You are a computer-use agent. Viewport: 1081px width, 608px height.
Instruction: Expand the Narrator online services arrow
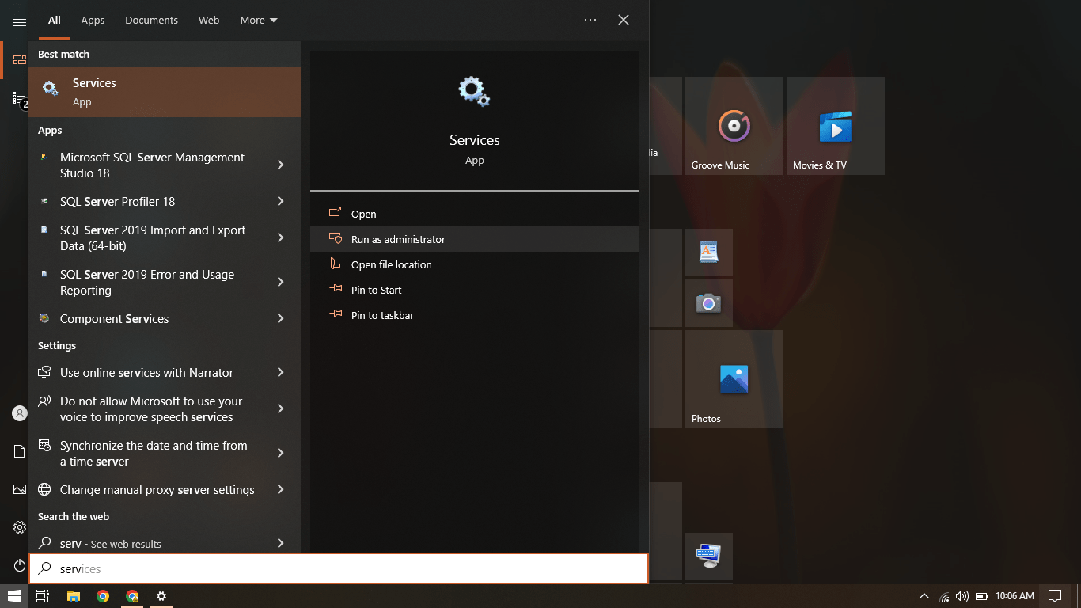[280, 372]
